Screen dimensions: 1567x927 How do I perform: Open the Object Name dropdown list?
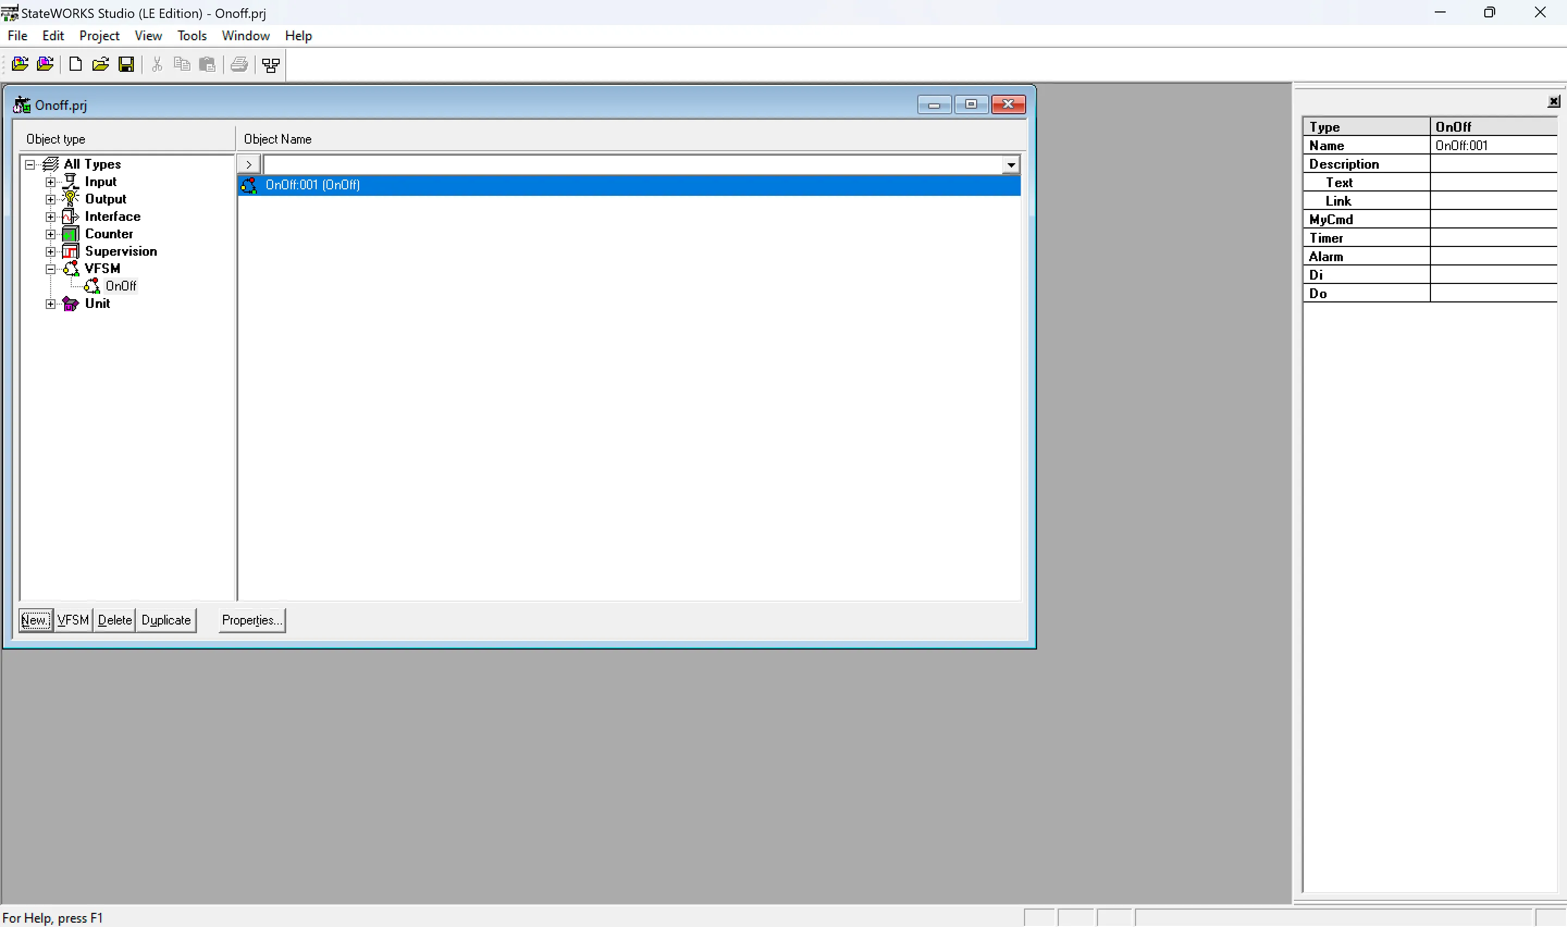point(1009,164)
